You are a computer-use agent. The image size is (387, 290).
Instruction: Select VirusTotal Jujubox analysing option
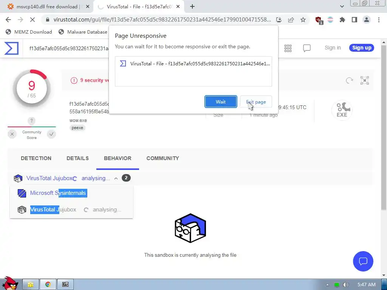tap(71, 210)
